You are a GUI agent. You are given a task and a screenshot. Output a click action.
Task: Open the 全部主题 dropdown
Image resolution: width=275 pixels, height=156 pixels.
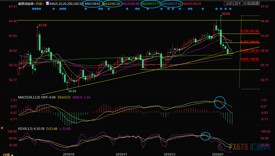[x=233, y=4]
